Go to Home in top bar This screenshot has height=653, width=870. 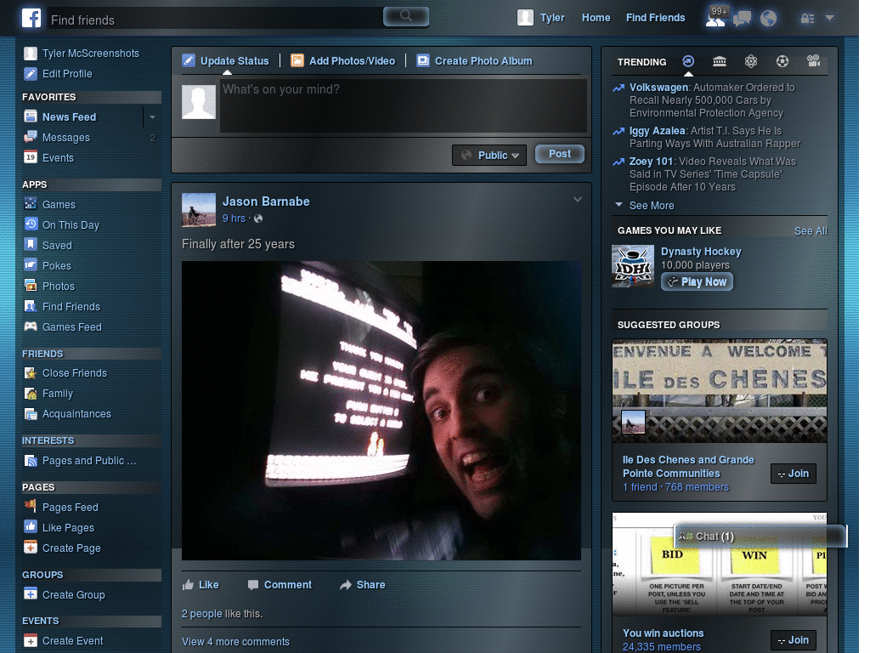tap(596, 18)
